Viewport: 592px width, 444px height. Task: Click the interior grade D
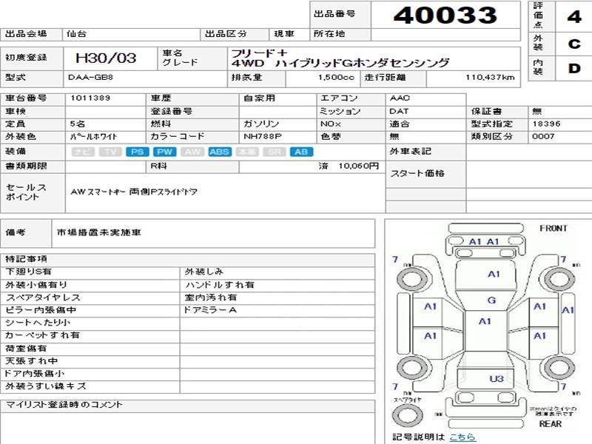[574, 68]
